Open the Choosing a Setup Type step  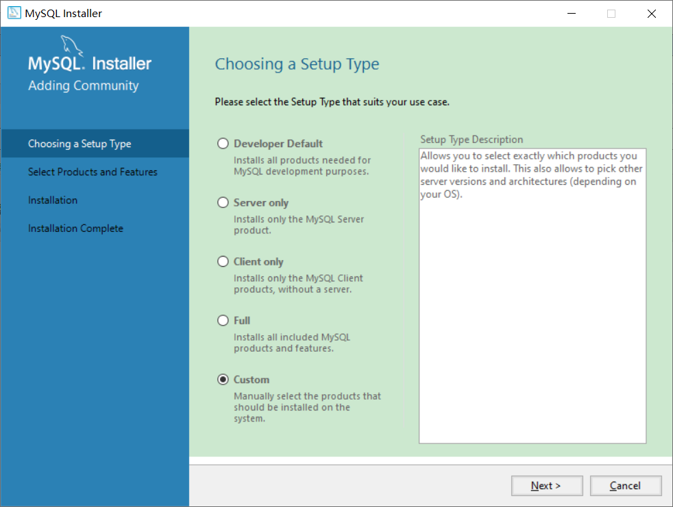coord(95,144)
